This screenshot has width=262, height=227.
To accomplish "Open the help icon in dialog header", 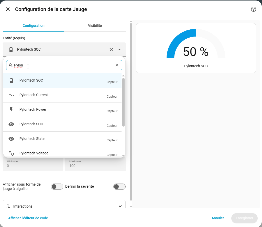I will [253, 9].
